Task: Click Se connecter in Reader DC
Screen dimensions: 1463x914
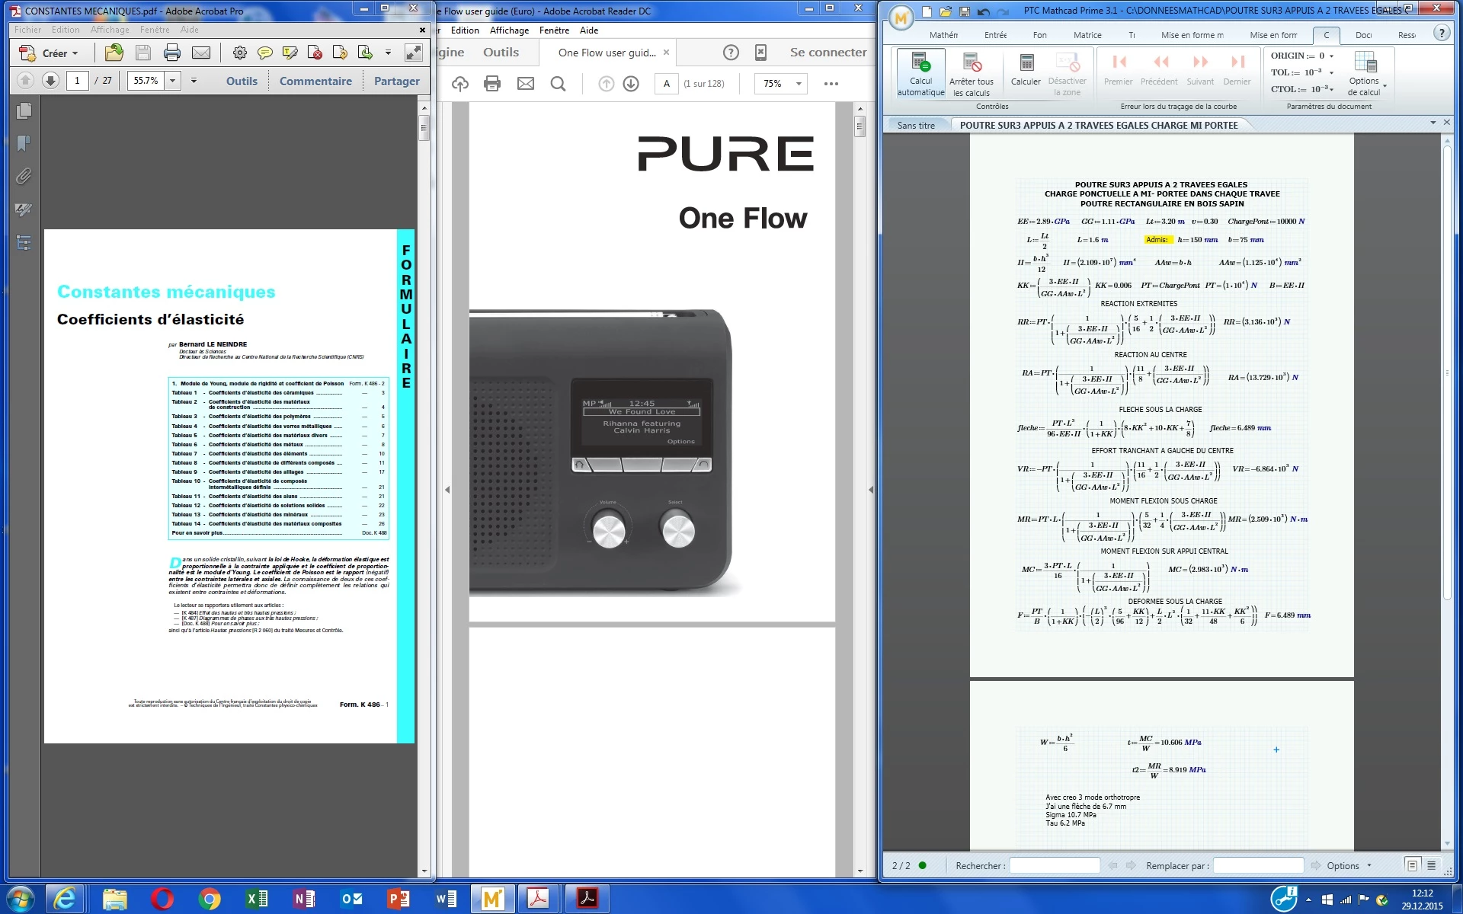Action: click(x=828, y=53)
